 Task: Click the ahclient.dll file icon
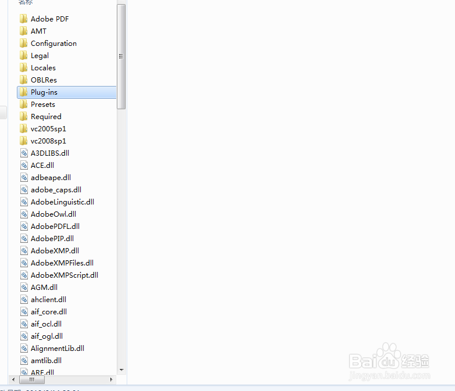click(x=24, y=299)
